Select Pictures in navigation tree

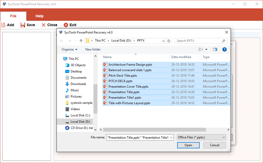pos(76,97)
